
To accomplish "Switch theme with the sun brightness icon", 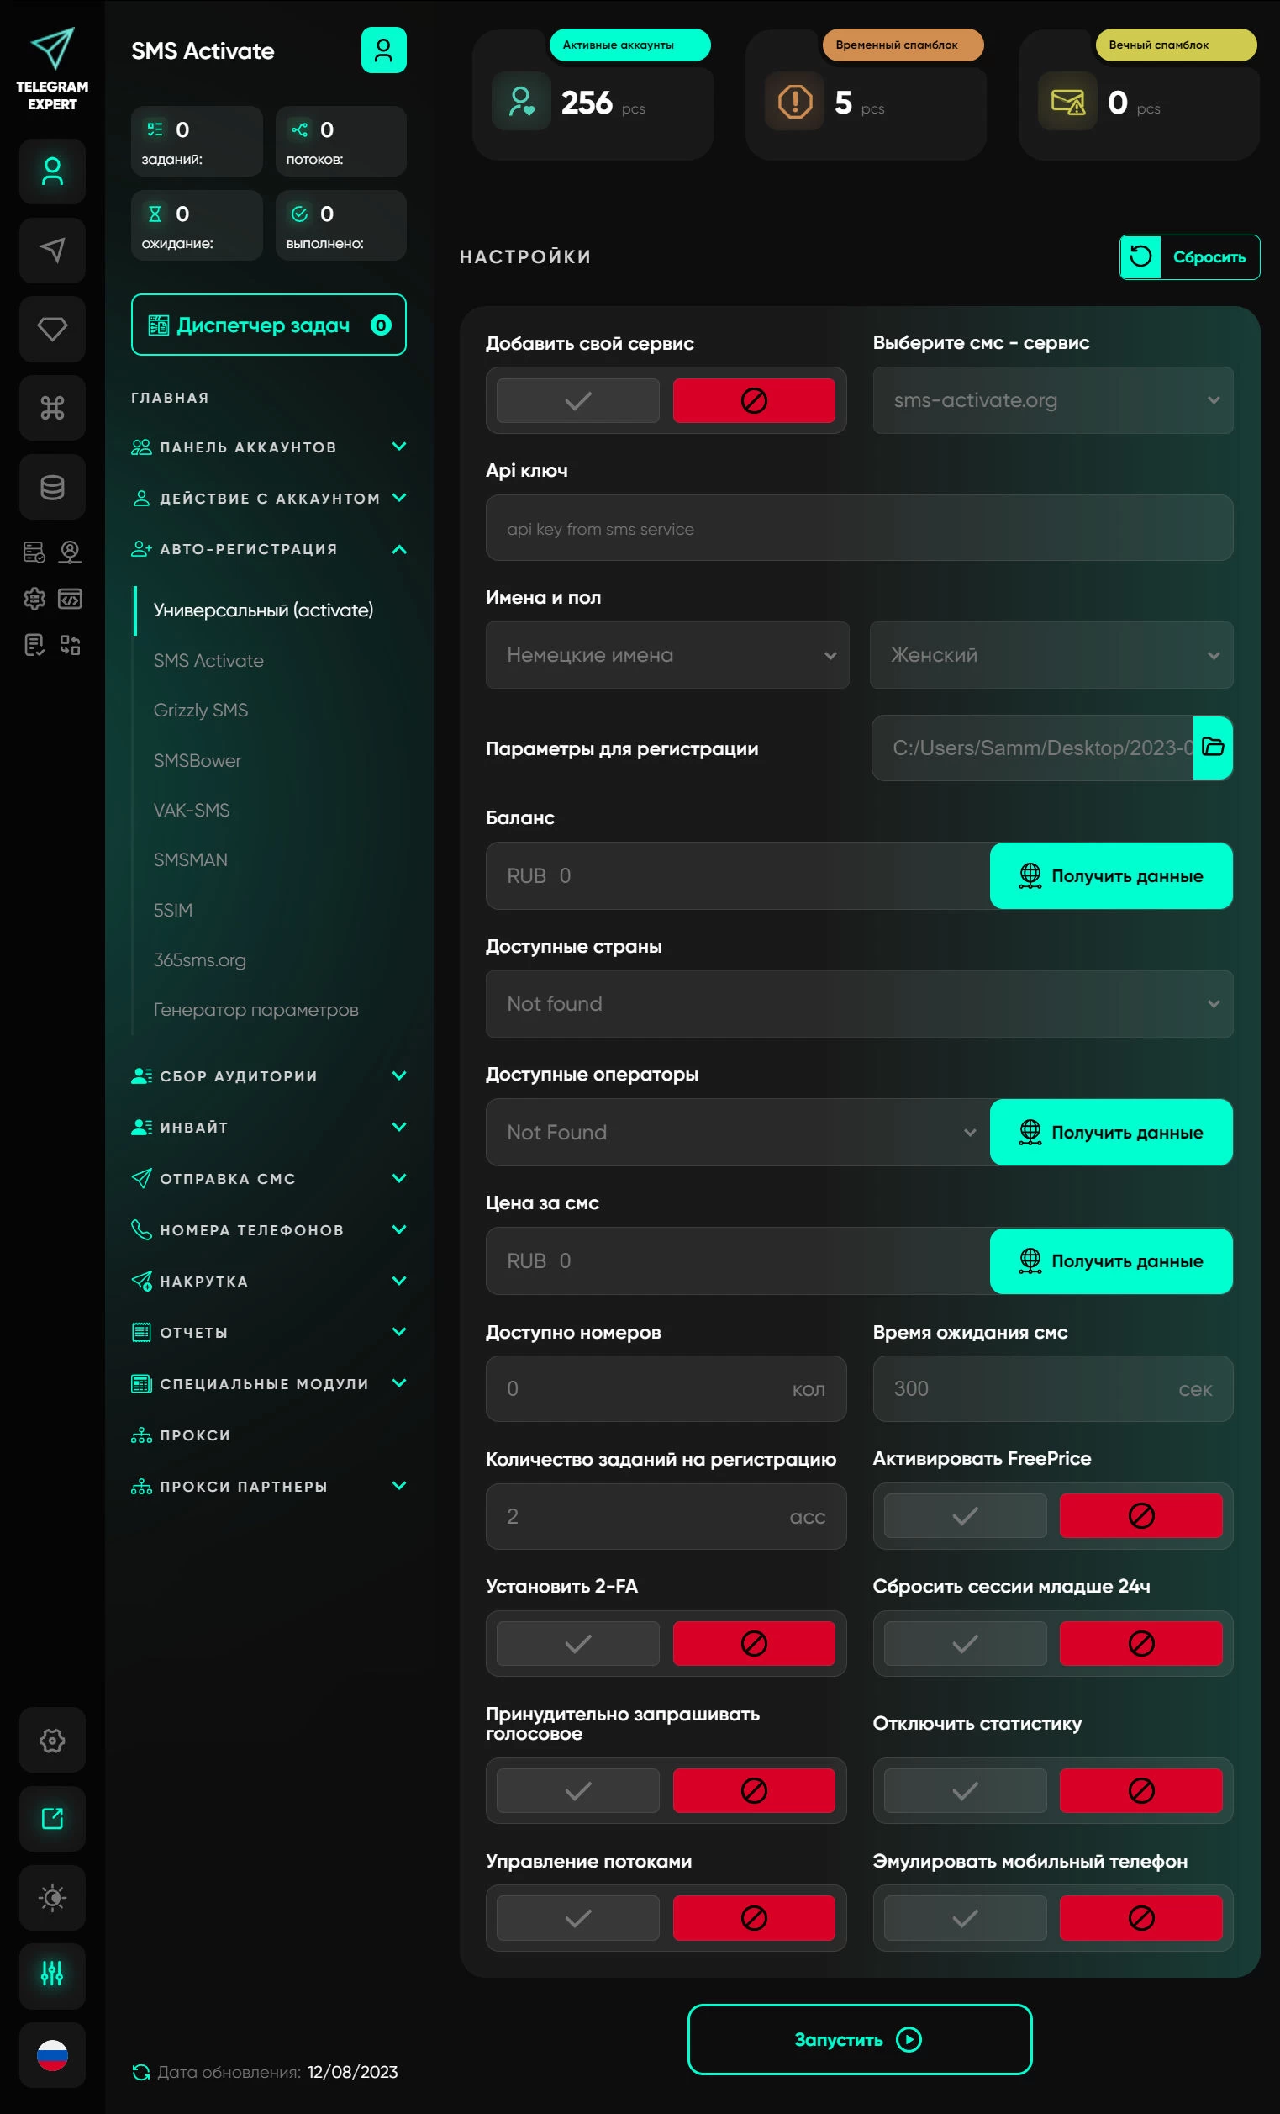I will 52,1897.
